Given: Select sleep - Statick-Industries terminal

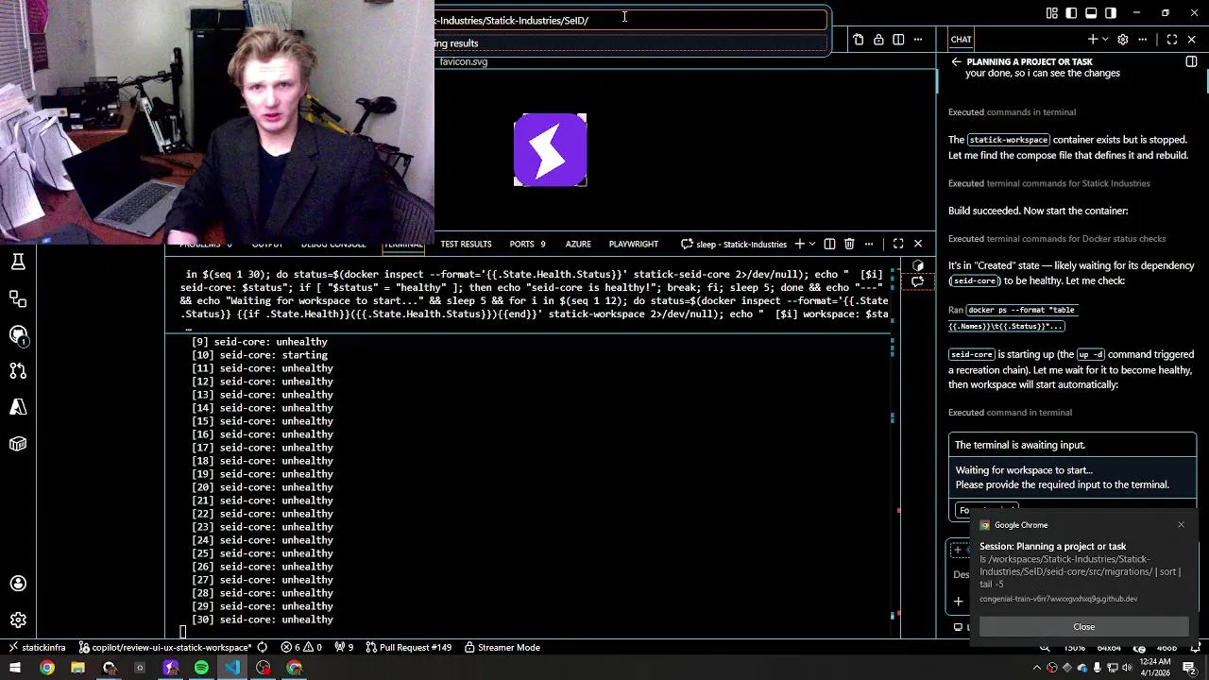Looking at the screenshot, I should [733, 245].
